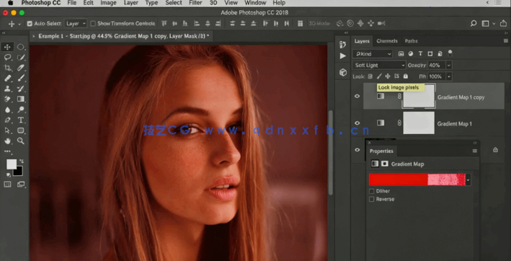Open the Soft Light blend mode dropdown
This screenshot has width=511, height=261.
tap(379, 65)
